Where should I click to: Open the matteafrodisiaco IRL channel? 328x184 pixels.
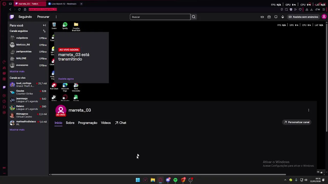pos(28,123)
